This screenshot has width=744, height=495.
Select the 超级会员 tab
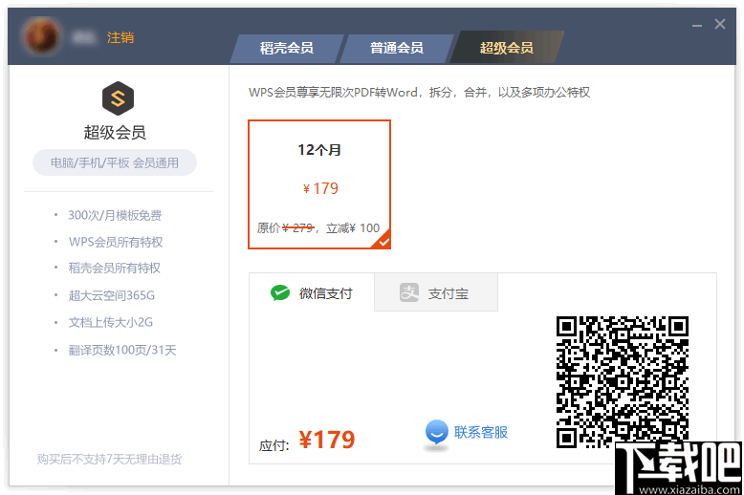pyautogui.click(x=506, y=48)
